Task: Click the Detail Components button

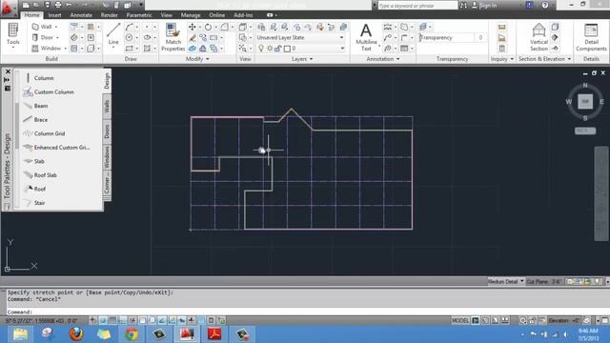Action: pos(591,37)
